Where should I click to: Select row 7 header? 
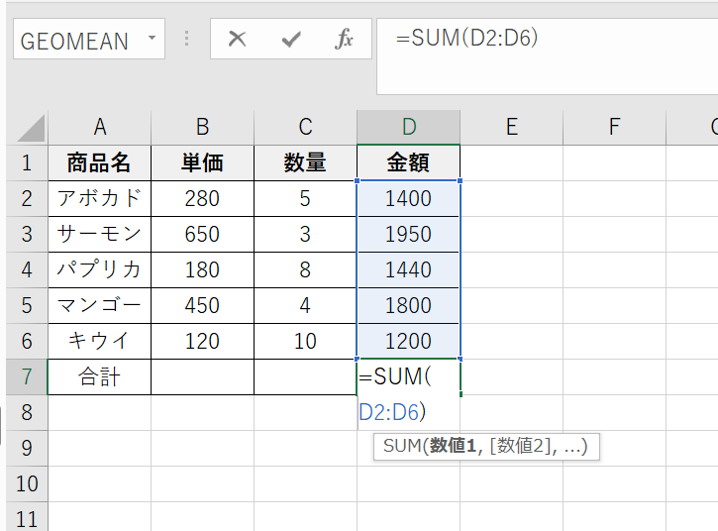click(27, 376)
